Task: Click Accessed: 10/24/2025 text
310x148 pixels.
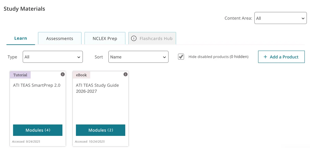Action: coord(90,142)
